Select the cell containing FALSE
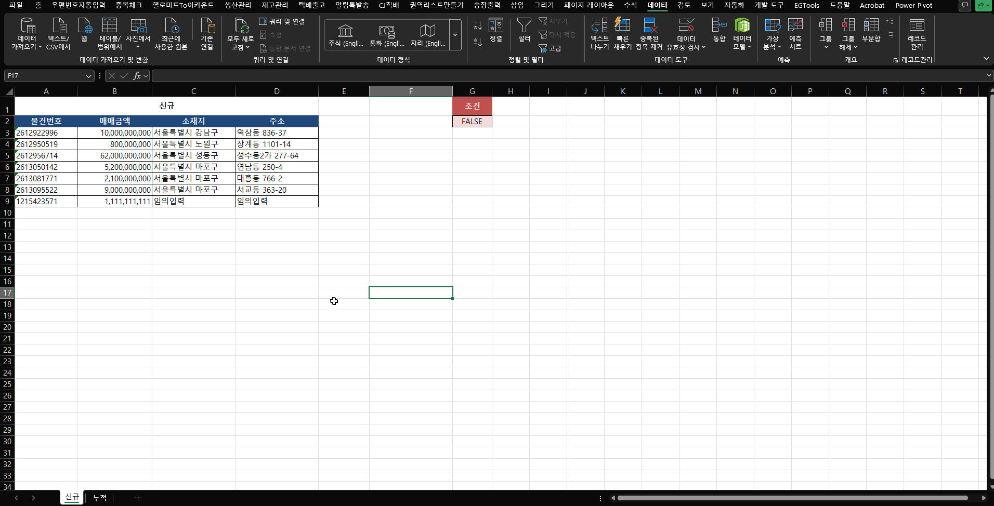The width and height of the screenshot is (994, 506). pyautogui.click(x=472, y=122)
